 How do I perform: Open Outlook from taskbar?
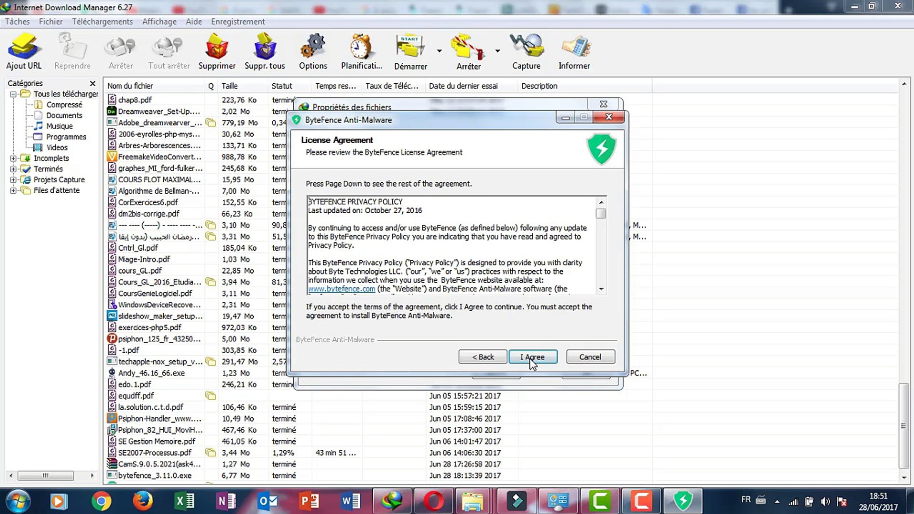click(x=268, y=501)
